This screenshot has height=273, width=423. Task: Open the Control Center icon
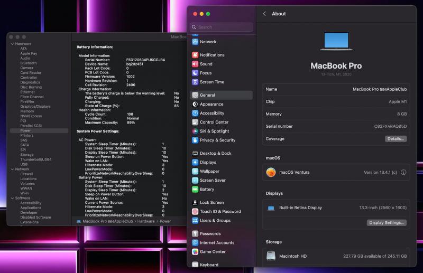point(195,122)
